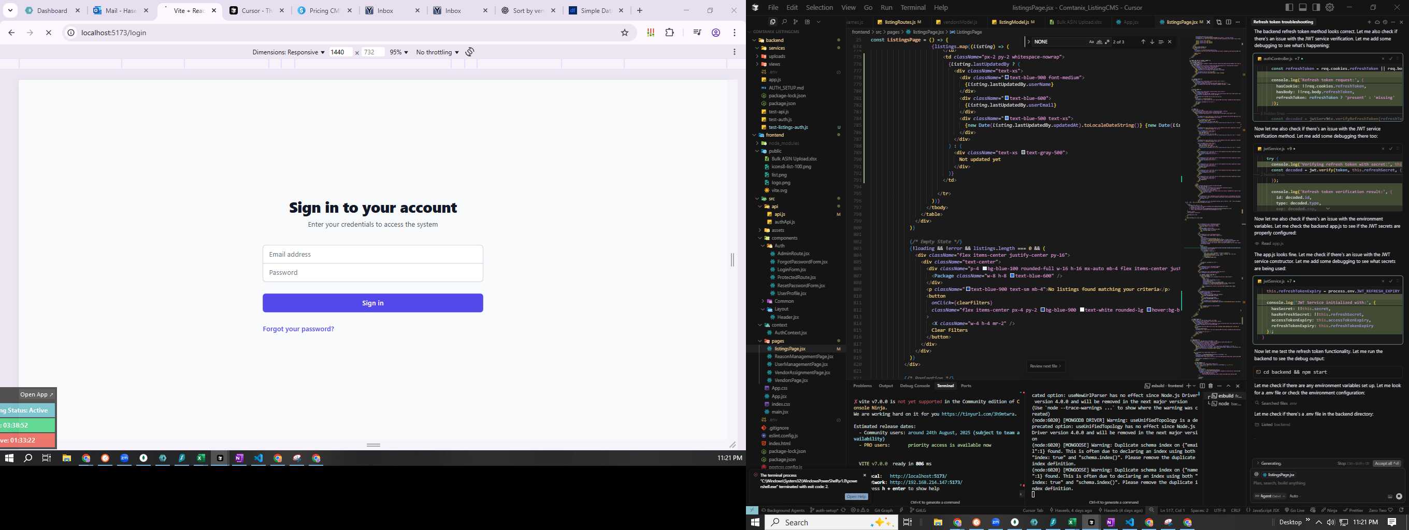Click the Password input field

coord(372,273)
